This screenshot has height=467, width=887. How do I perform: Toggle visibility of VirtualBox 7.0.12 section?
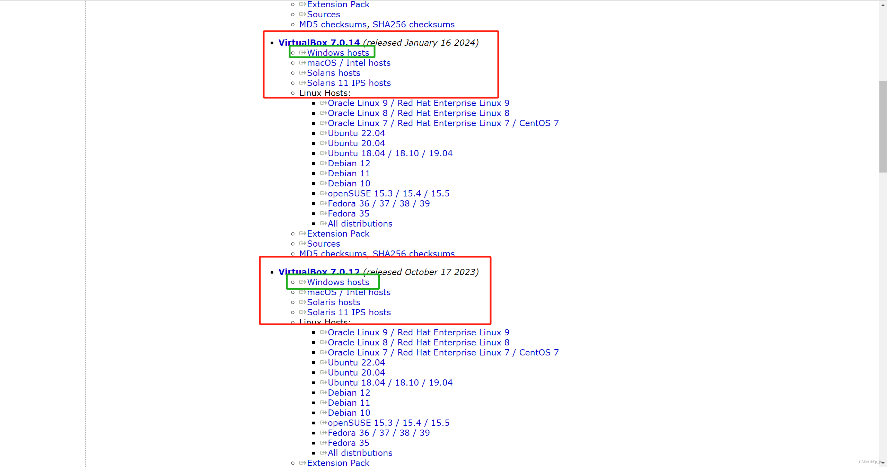pyautogui.click(x=318, y=272)
